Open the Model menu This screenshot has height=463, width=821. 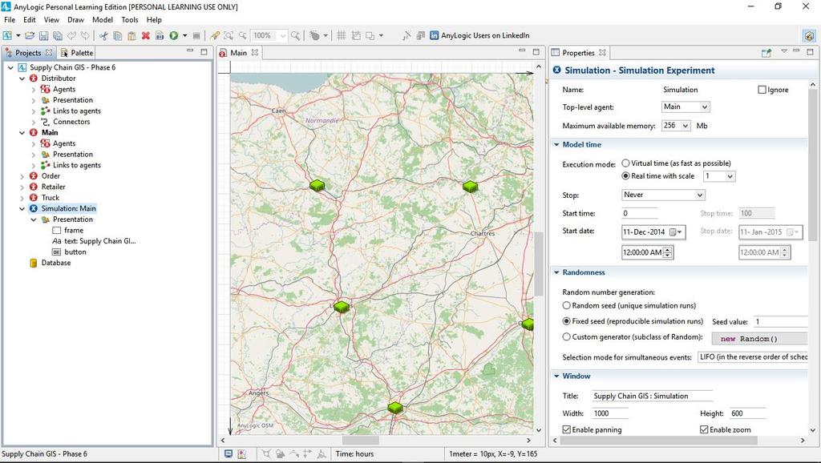click(102, 20)
